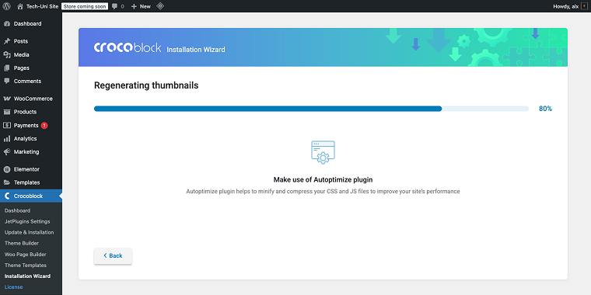Open JetPlugins Settings submenu link
The width and height of the screenshot is (591, 295).
(27, 221)
